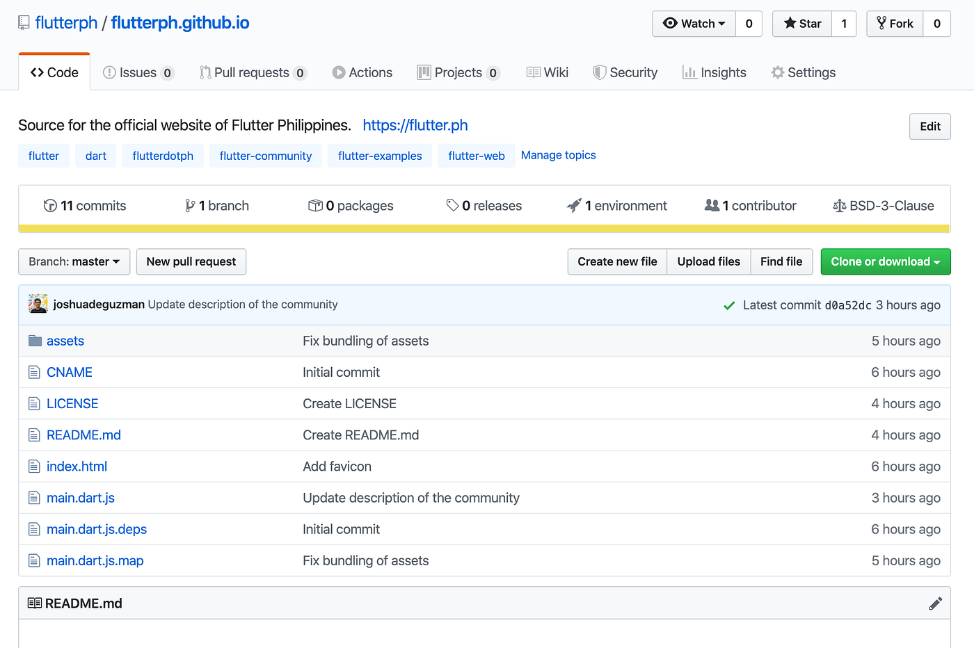Switch to the Insights tab
974x648 pixels.
[x=714, y=72]
